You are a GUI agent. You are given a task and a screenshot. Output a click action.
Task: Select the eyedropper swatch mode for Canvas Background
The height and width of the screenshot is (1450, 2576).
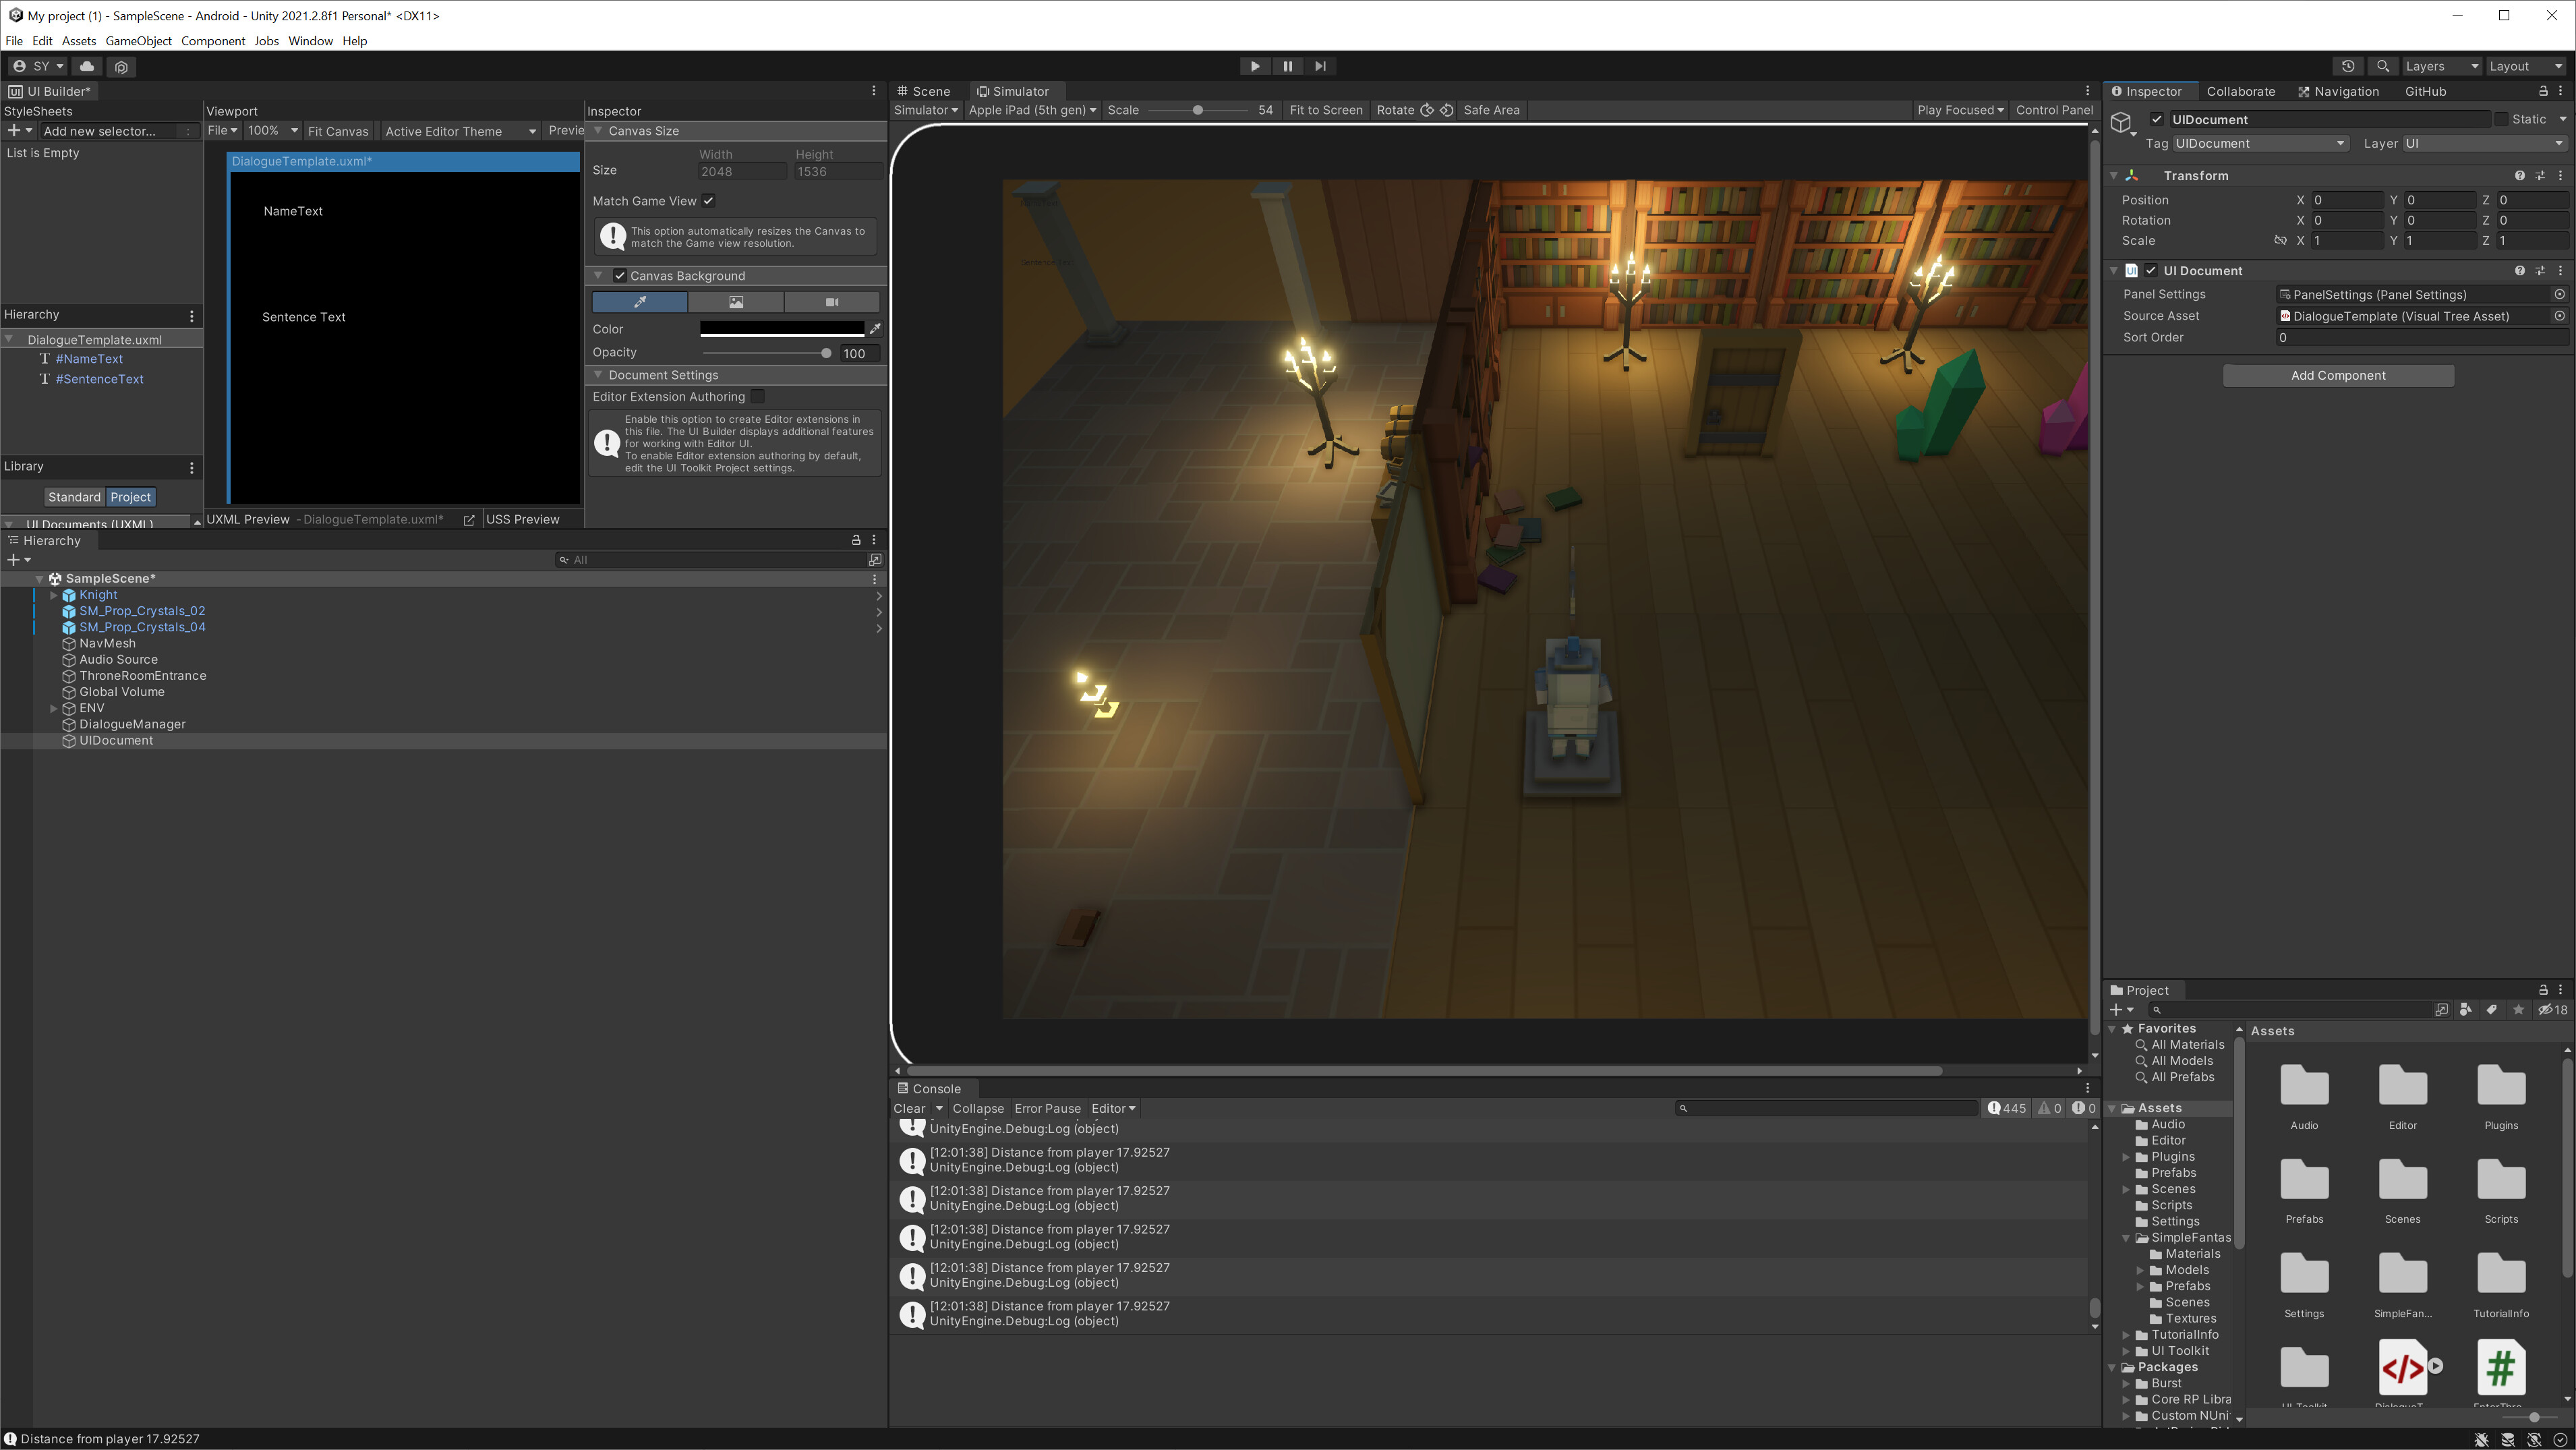[640, 302]
